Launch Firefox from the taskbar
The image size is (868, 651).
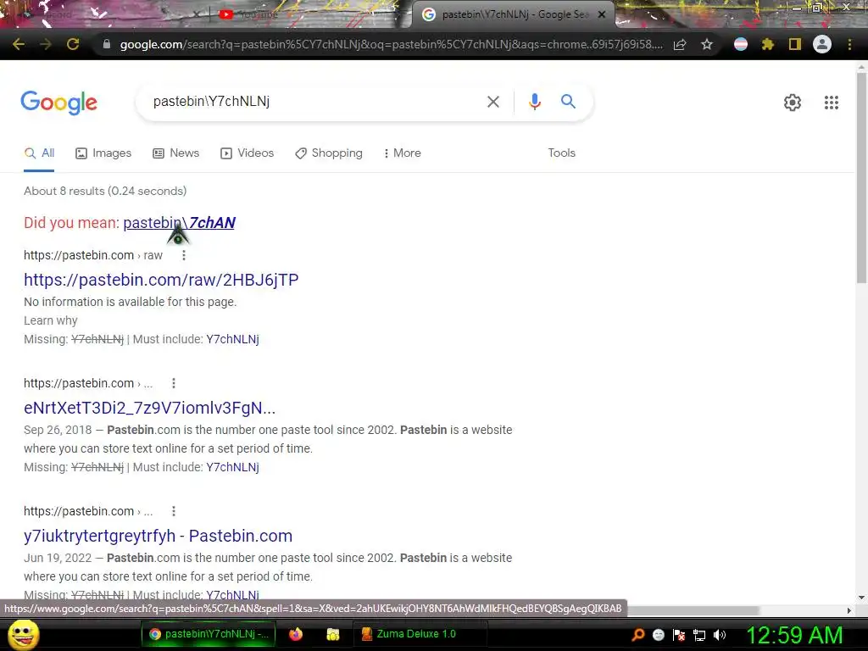click(296, 634)
